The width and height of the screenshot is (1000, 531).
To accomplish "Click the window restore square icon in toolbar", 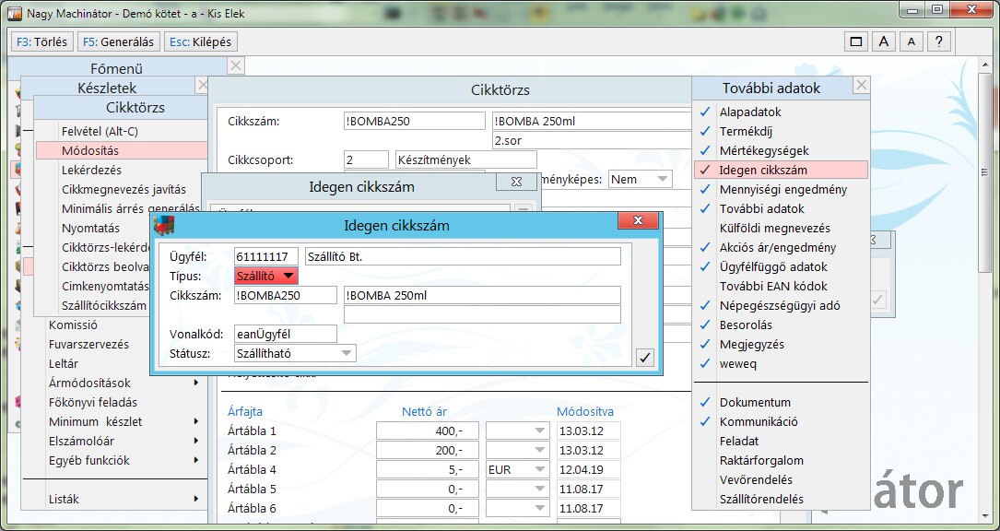I will click(x=856, y=41).
